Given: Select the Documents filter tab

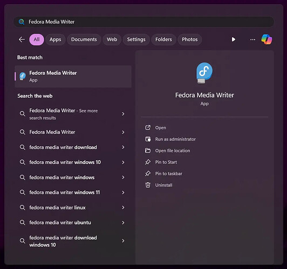Looking at the screenshot, I should [x=84, y=39].
